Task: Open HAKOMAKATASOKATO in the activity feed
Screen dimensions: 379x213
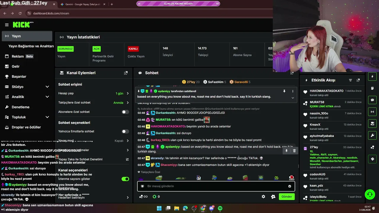Action: point(327,91)
